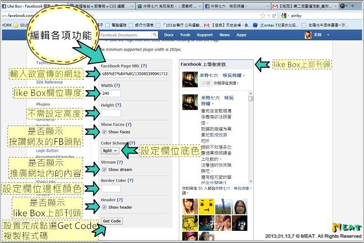Click the help (?) link beside Show Faces
The image size is (364, 243).
tap(128, 124)
